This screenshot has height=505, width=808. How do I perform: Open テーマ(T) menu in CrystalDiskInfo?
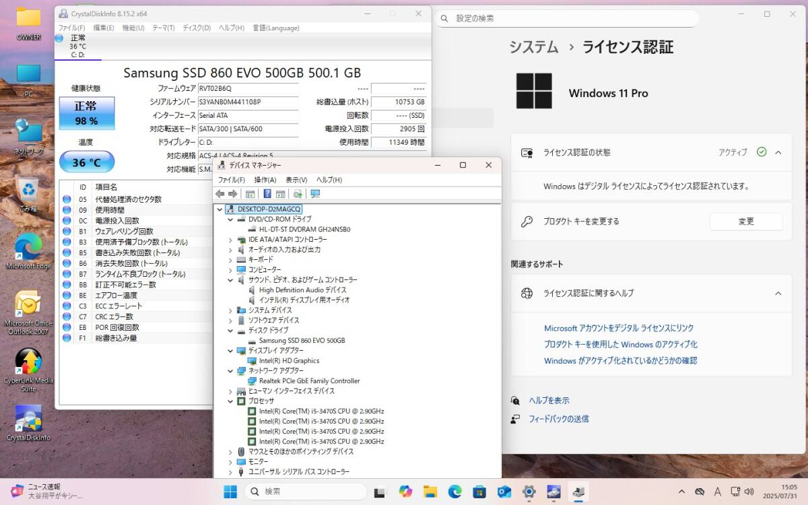164,28
